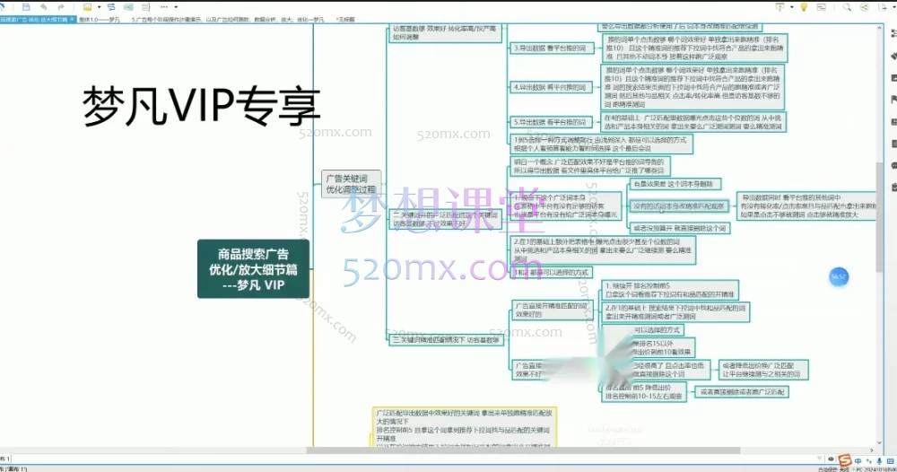The width and height of the screenshot is (897, 472).
Task: Select the highlighted topic '没有的话词本身改精准匹配观察'
Action: [678, 205]
